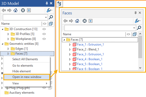The height and width of the screenshot is (97, 146).
Task: Collapse Geometric entities [8] folder
Action: [x=3, y=44]
